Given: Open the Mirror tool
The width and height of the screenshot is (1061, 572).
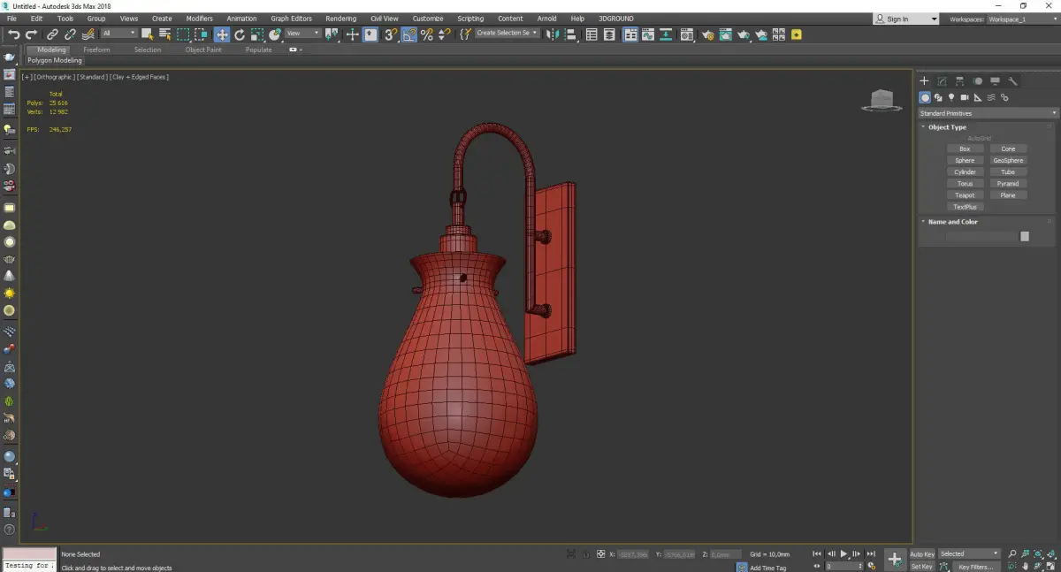Looking at the screenshot, I should 551,34.
